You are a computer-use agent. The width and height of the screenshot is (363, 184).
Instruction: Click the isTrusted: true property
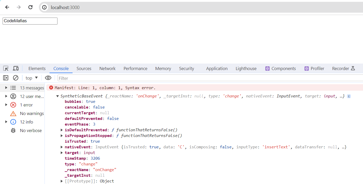coord(82,141)
